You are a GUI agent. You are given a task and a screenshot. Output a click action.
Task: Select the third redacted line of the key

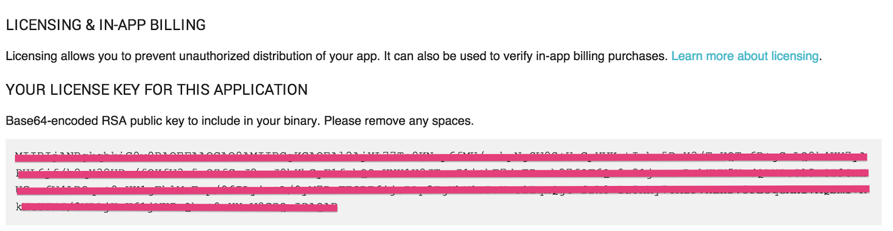tap(442, 190)
